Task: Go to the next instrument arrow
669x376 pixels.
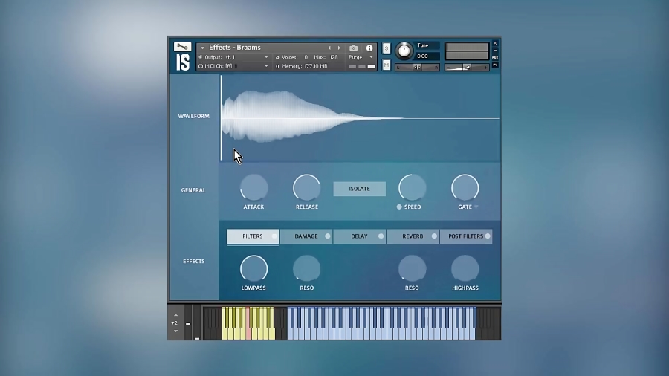Action: point(340,48)
